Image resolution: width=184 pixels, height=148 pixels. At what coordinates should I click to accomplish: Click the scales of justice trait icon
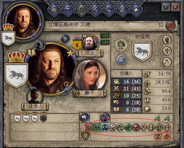(159, 127)
